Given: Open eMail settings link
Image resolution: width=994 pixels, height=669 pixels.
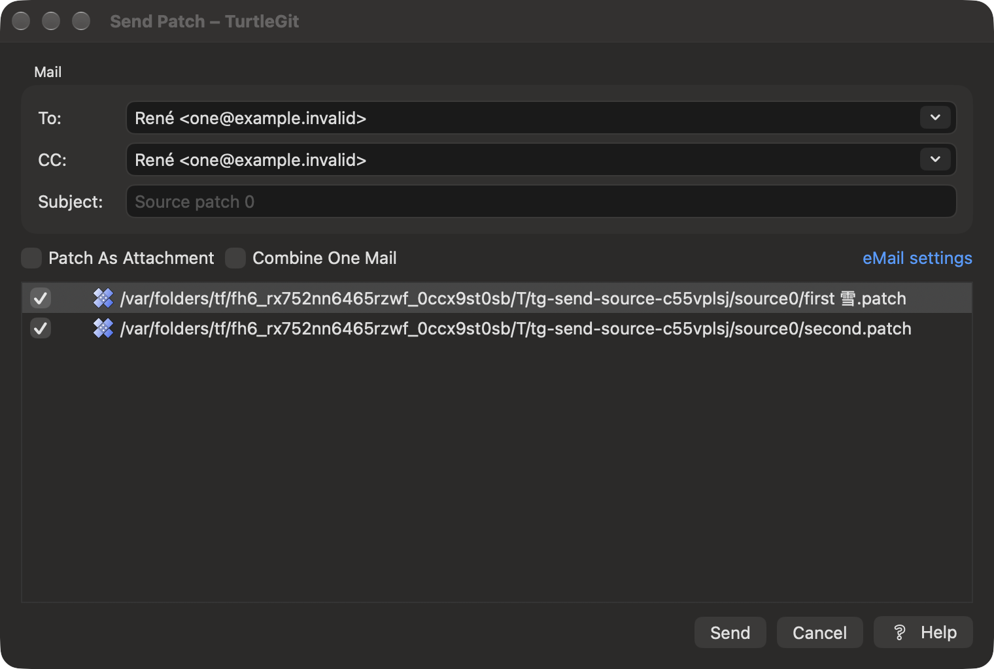Looking at the screenshot, I should (x=917, y=258).
